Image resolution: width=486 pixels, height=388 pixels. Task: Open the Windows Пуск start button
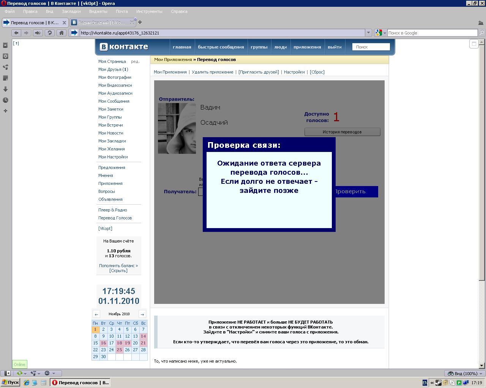click(10, 382)
